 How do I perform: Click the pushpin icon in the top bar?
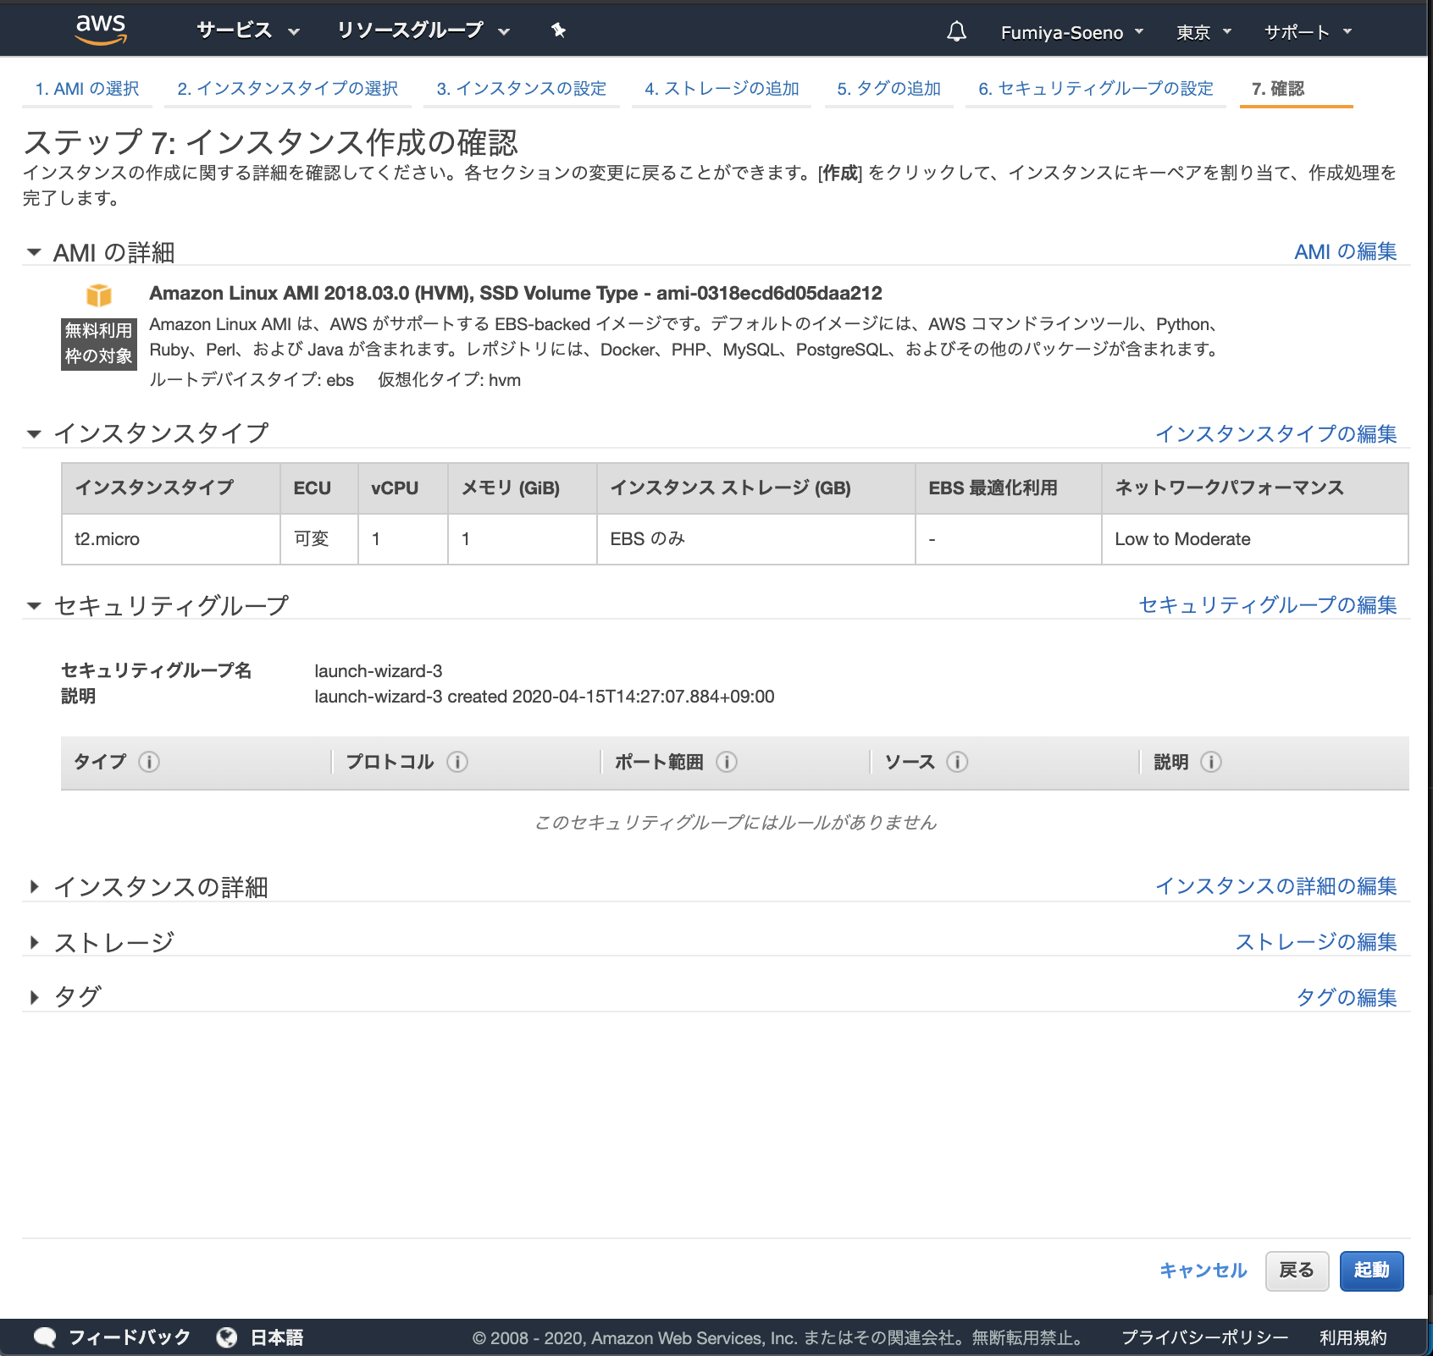click(x=558, y=30)
